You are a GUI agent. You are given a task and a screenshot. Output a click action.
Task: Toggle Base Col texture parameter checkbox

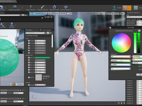[x=29, y=77]
